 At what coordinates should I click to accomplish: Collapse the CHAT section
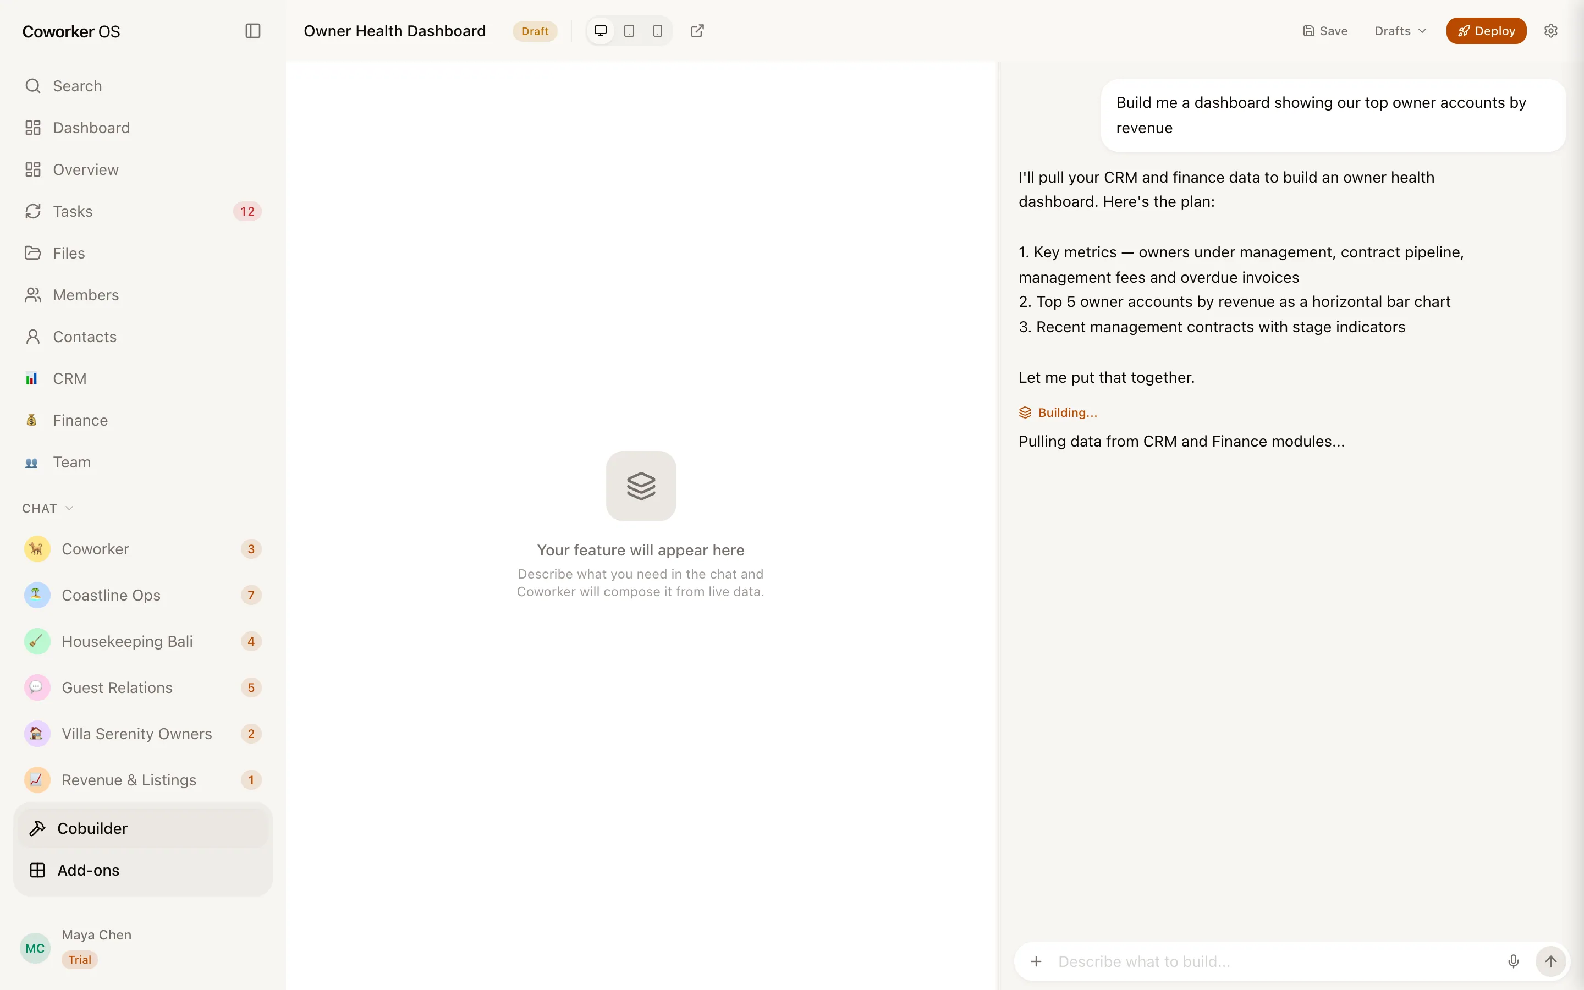coord(48,508)
